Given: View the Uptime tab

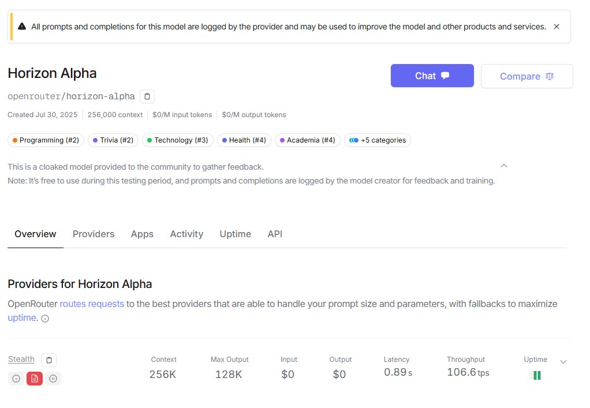Looking at the screenshot, I should coord(235,234).
